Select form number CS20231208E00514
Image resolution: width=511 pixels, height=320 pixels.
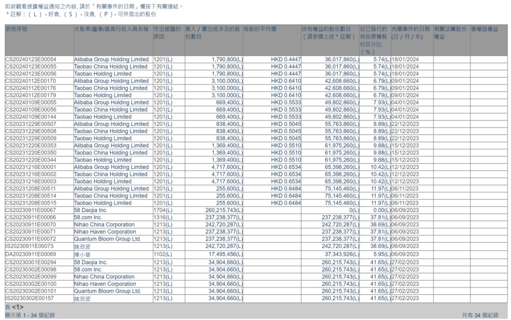(31, 196)
